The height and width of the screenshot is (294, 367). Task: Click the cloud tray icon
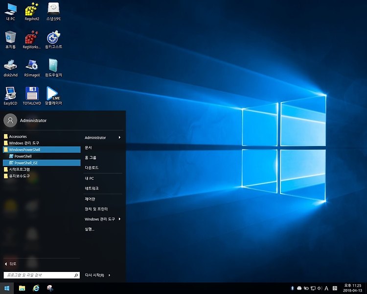(x=299, y=288)
